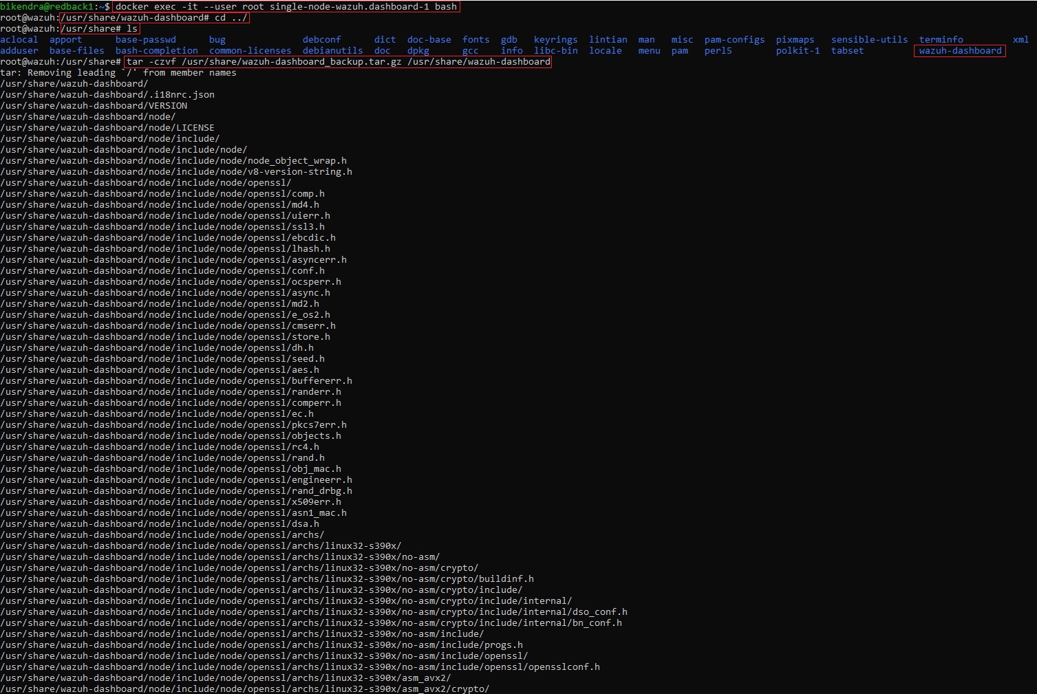The width and height of the screenshot is (1037, 694).
Task: Click the 'man' directory name
Action: (x=647, y=39)
